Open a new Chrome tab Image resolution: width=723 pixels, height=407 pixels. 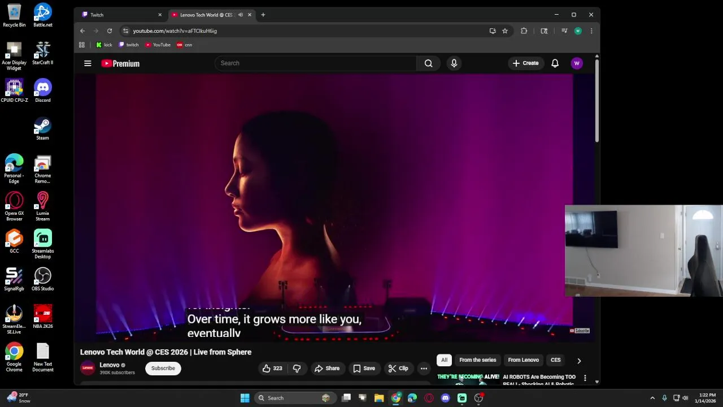[x=263, y=15]
